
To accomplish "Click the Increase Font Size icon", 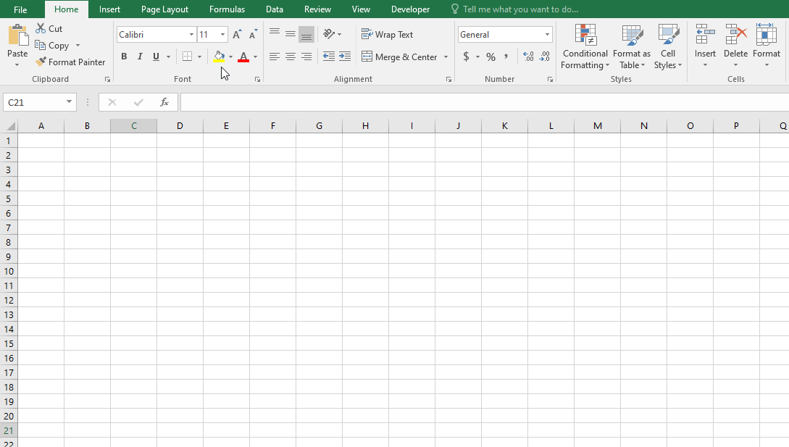I will pos(237,35).
